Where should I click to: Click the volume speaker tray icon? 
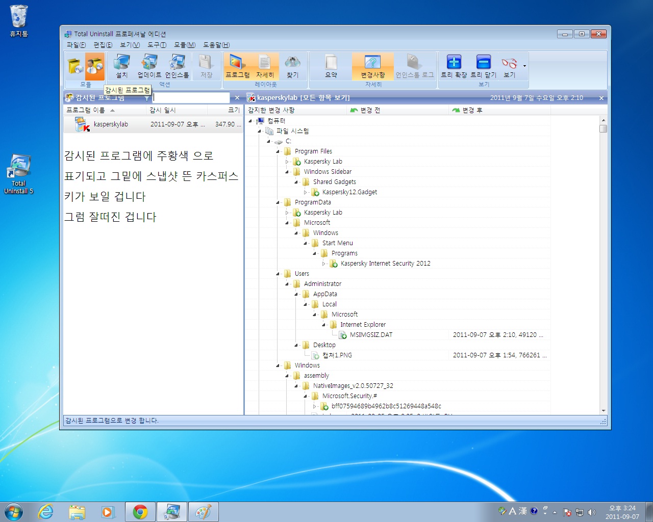pyautogui.click(x=592, y=512)
